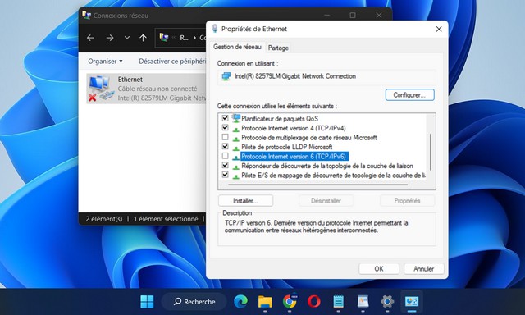The width and height of the screenshot is (525, 315).
Task: Uncheck Répondeur de découverte de la topologie
Action: (226, 166)
